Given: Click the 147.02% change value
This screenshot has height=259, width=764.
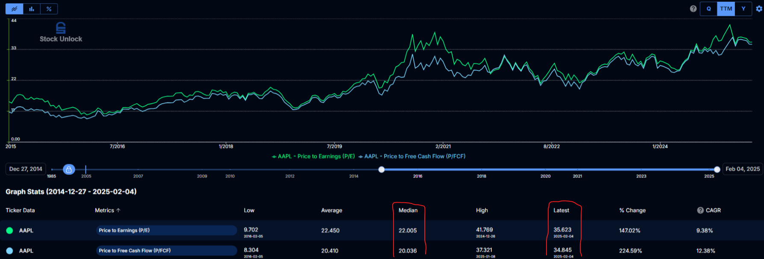Looking at the screenshot, I should pyautogui.click(x=630, y=230).
